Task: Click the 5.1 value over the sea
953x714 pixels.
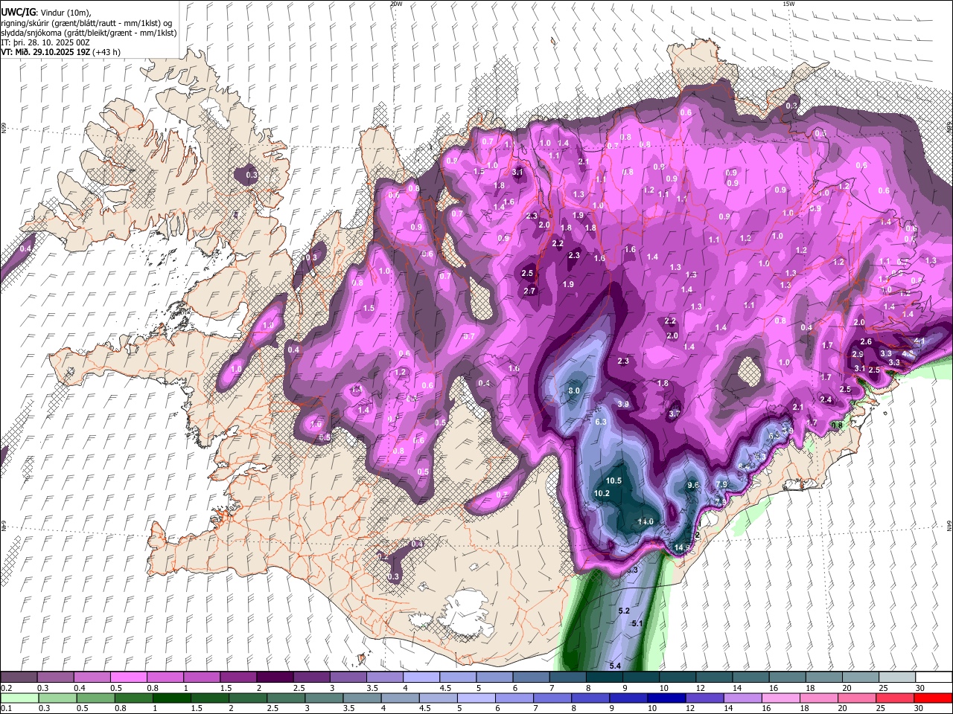Action: point(637,623)
